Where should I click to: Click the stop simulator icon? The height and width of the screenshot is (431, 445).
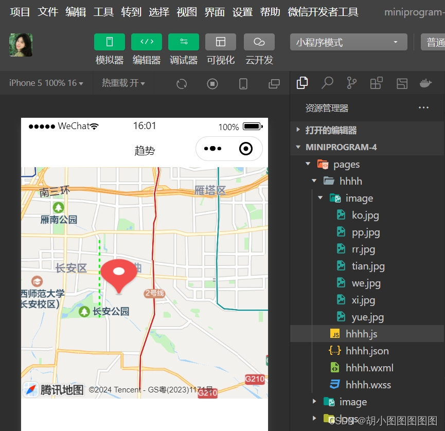[212, 84]
